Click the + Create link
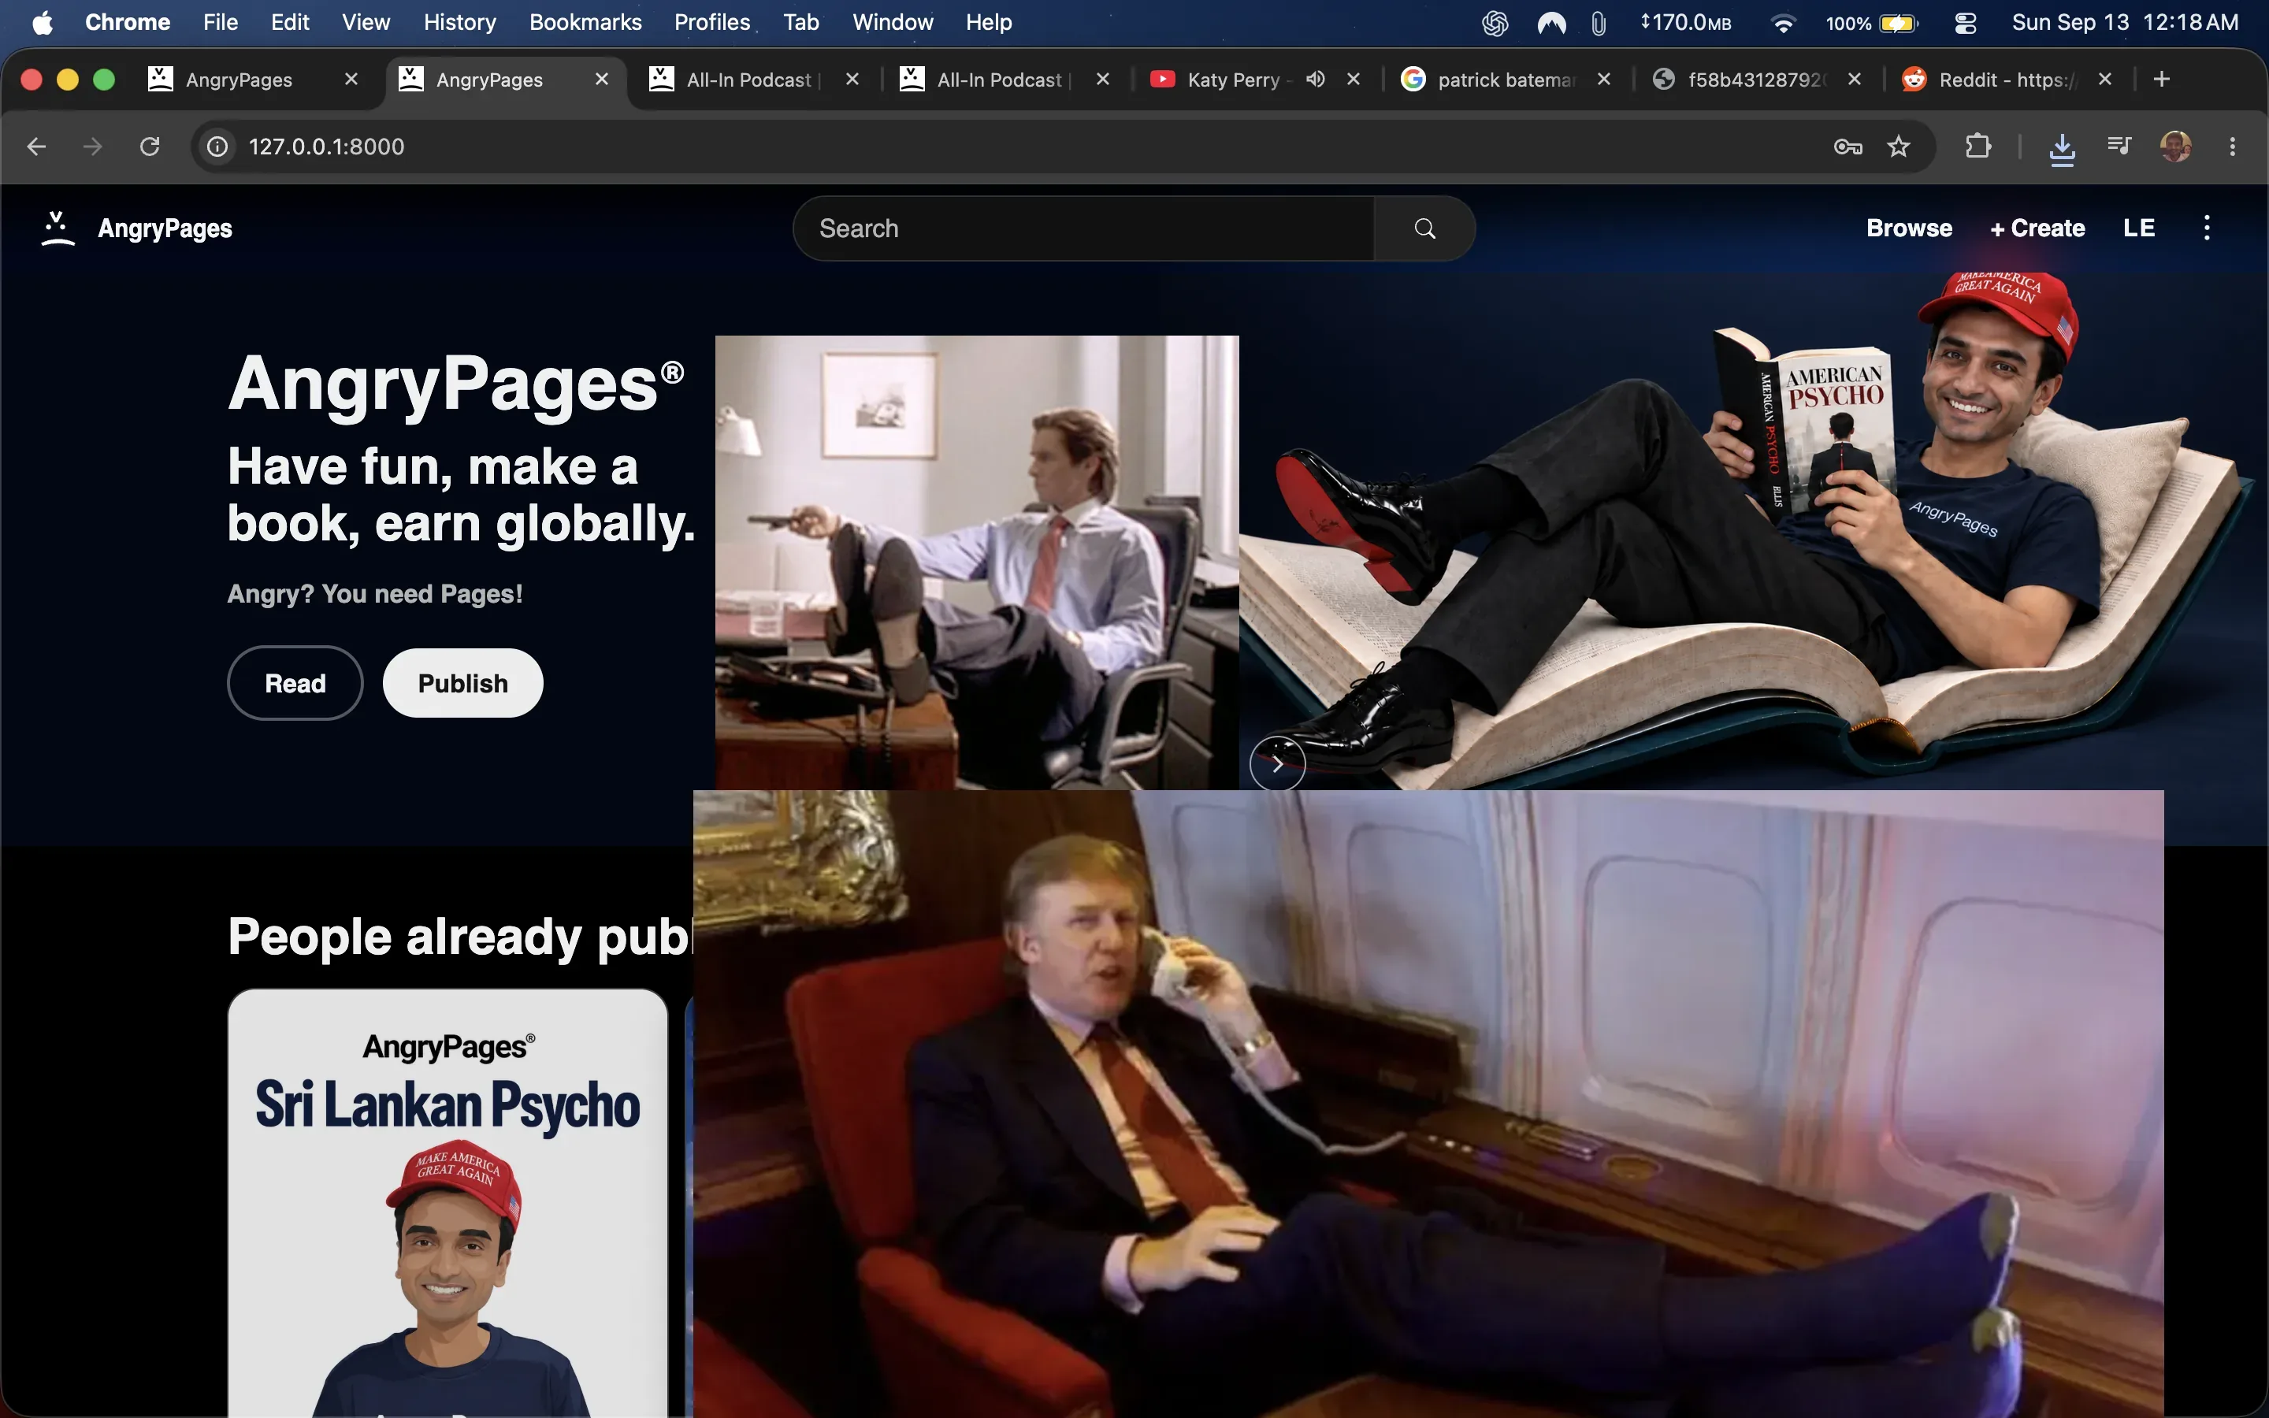Image resolution: width=2269 pixels, height=1418 pixels. point(2037,228)
